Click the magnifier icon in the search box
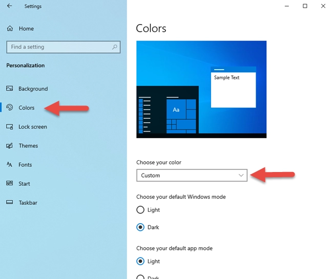 click(115, 47)
